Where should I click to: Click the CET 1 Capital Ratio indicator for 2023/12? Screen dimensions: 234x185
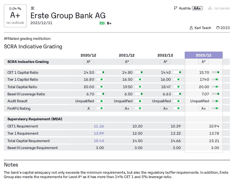[x=215, y=72]
